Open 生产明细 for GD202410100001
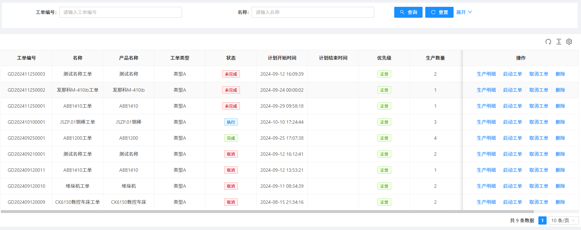581x230 pixels. [x=486, y=122]
